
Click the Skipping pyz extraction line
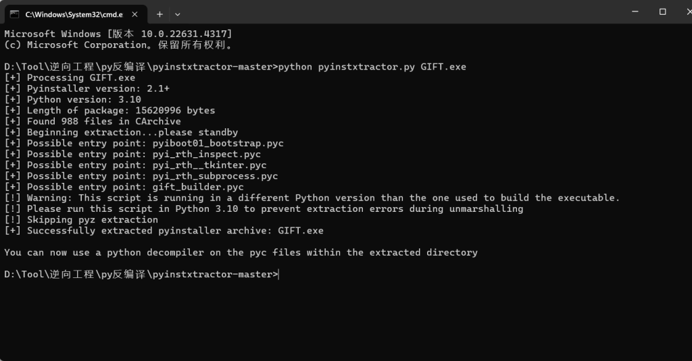pyautogui.click(x=81, y=220)
